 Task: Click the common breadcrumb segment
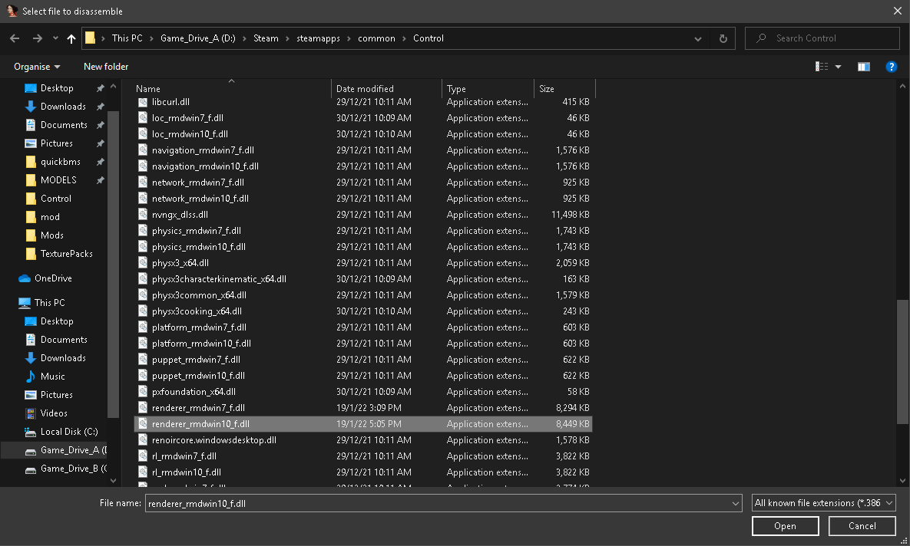[x=376, y=38]
